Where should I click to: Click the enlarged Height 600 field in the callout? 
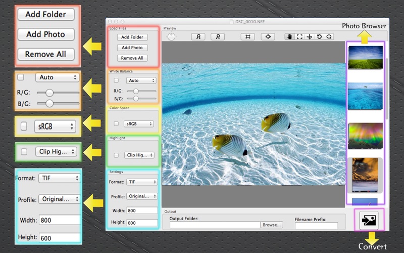point(60,238)
